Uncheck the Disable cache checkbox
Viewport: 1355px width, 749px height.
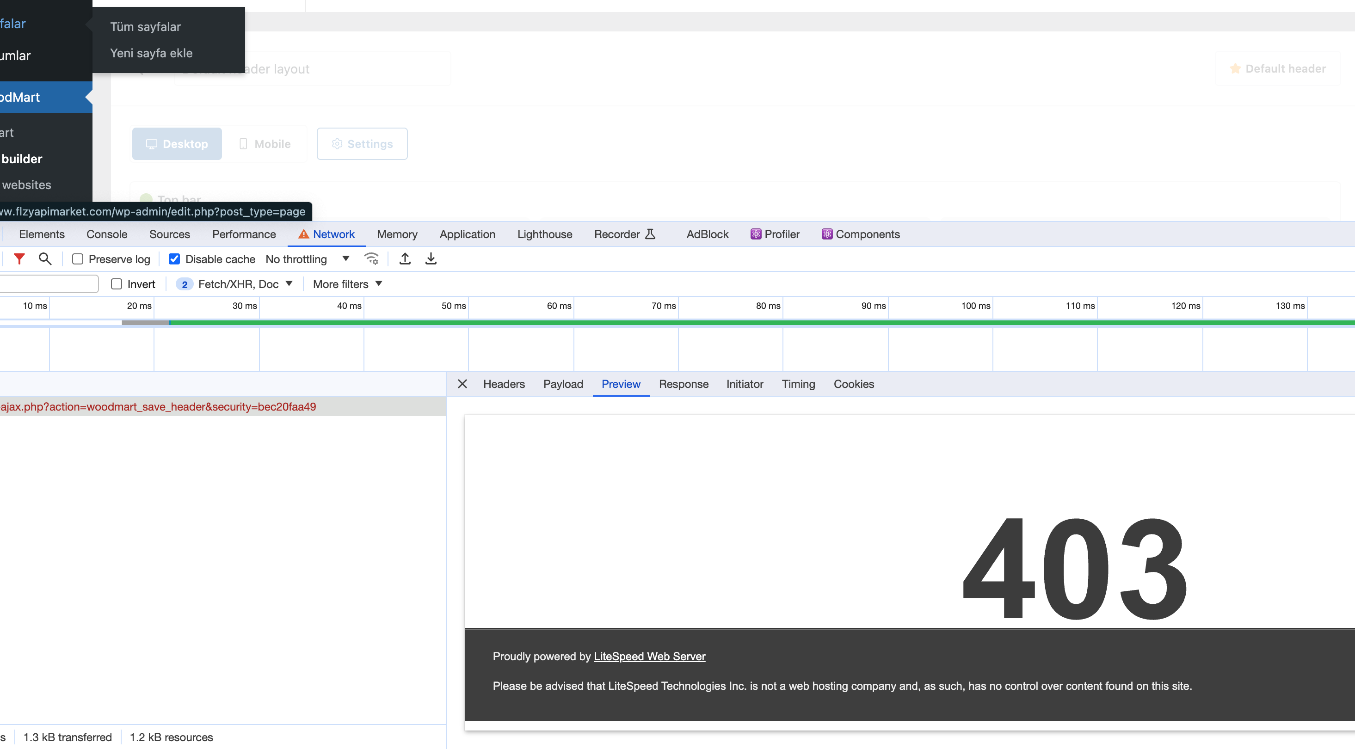[x=174, y=259]
